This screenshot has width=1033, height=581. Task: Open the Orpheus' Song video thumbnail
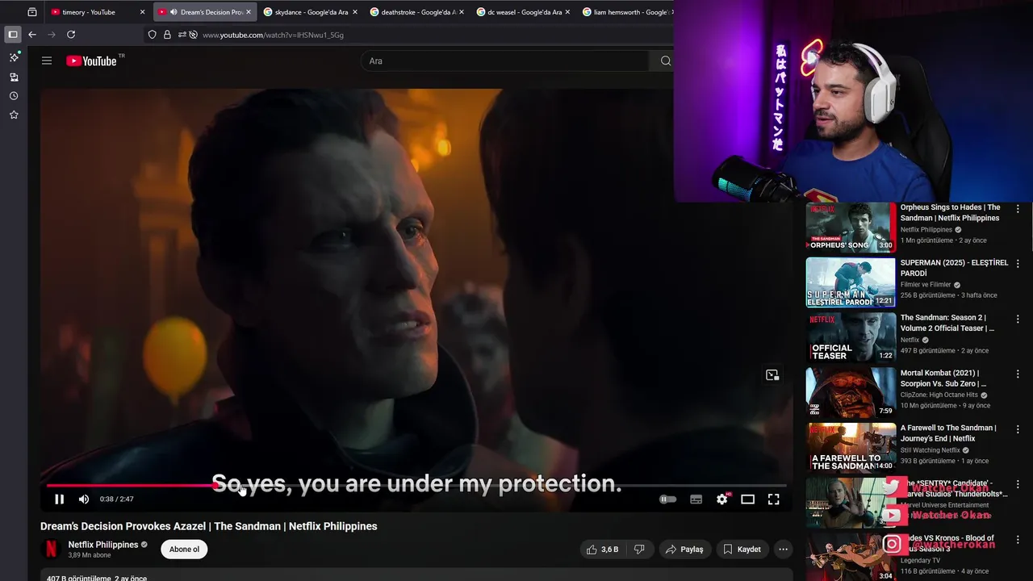[851, 228]
